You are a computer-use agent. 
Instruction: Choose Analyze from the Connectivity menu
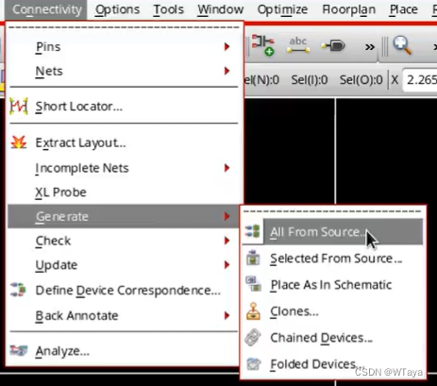pos(123,351)
